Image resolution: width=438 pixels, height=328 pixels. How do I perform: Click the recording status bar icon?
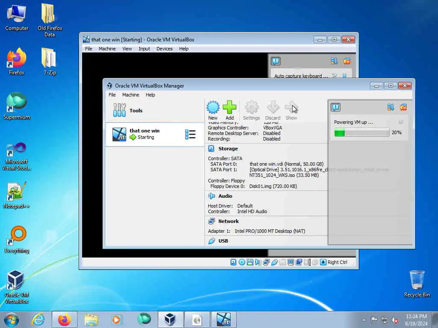pos(299,262)
